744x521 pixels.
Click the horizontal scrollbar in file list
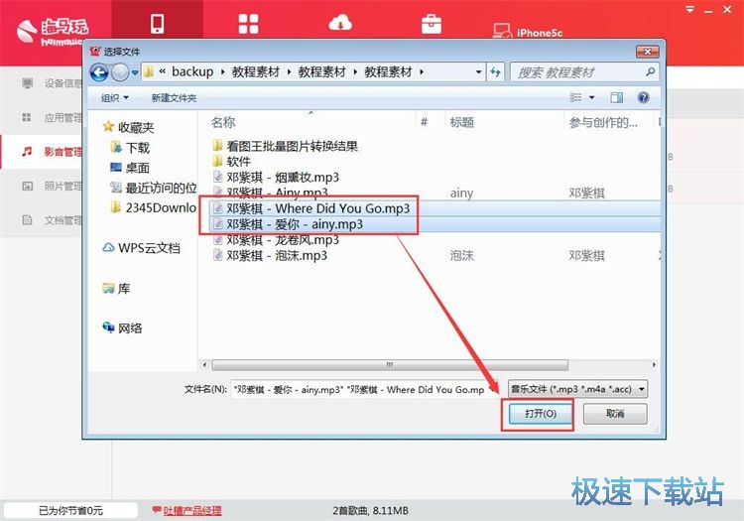(x=390, y=365)
